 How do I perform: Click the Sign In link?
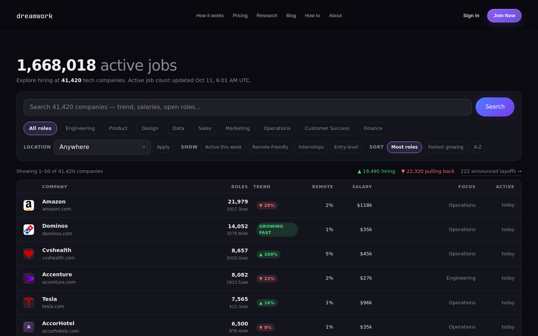click(x=471, y=16)
